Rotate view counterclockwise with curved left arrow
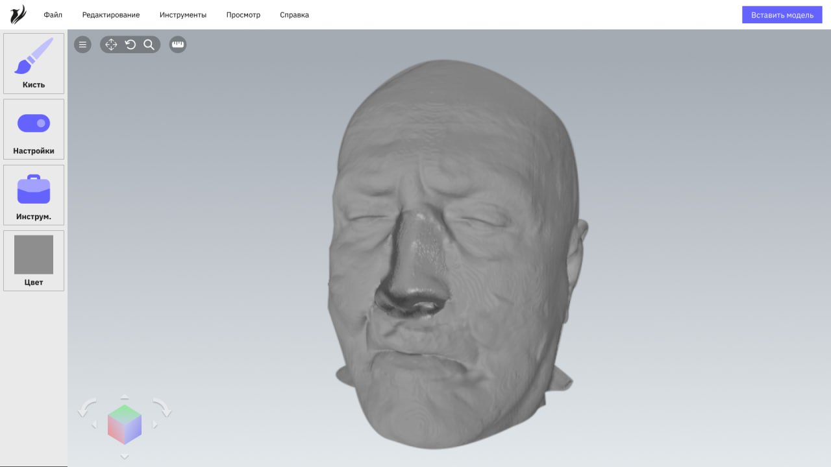 point(87,408)
